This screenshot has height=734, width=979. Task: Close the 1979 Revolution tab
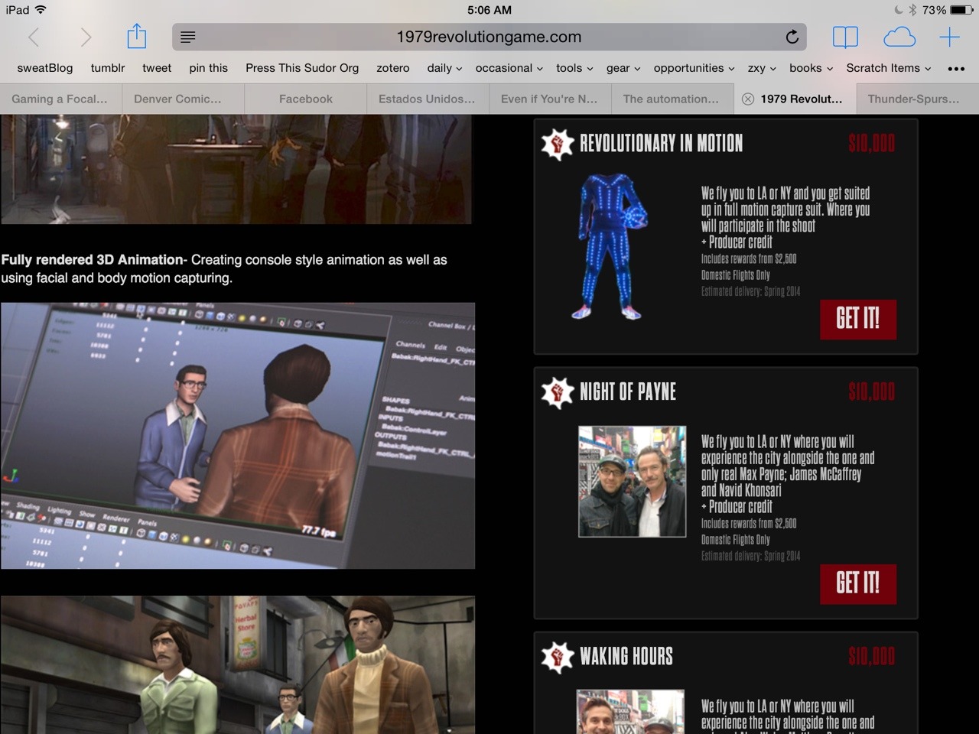click(x=748, y=99)
